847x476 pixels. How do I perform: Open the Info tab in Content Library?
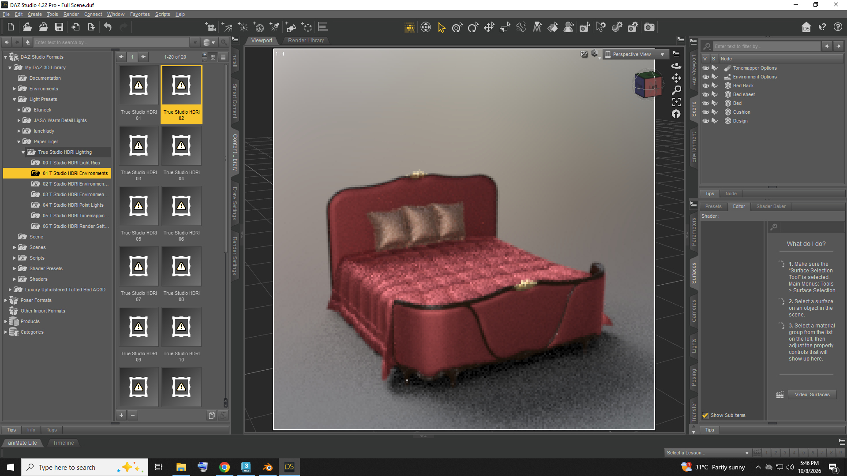pos(31,430)
